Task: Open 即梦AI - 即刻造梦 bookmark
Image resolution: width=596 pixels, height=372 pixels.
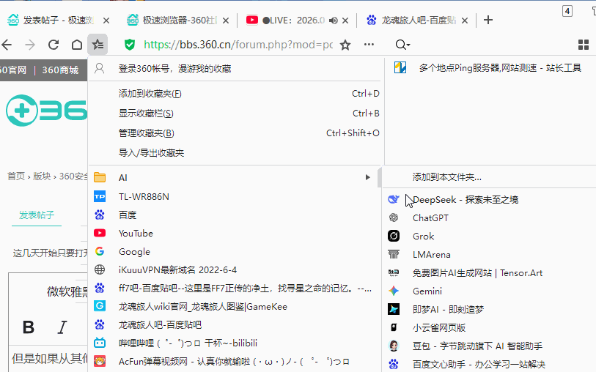Action: tap(489, 309)
